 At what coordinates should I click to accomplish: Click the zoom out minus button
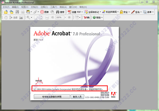(53, 17)
